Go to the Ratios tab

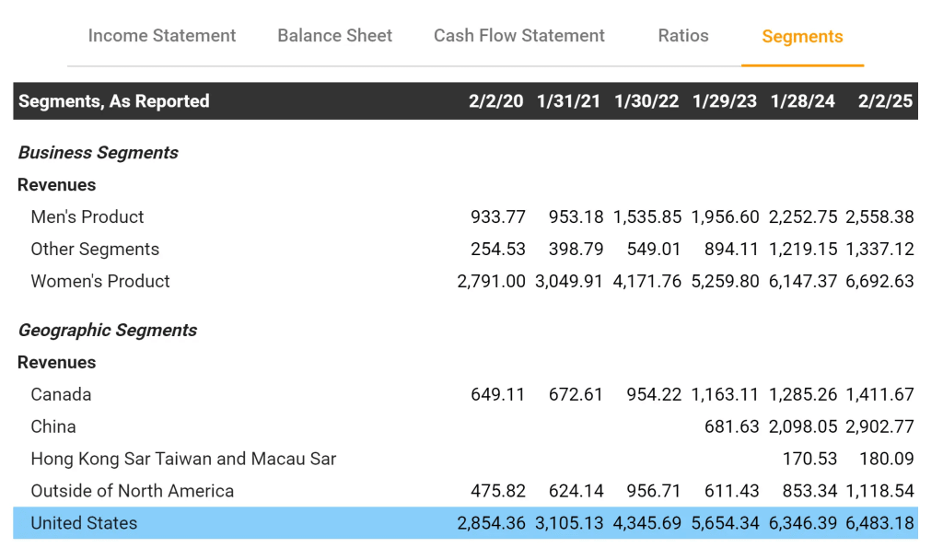[683, 36]
